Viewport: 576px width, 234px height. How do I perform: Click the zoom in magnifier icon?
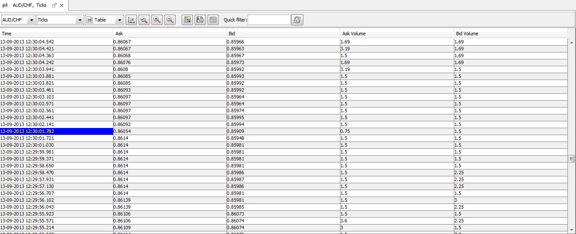point(157,20)
